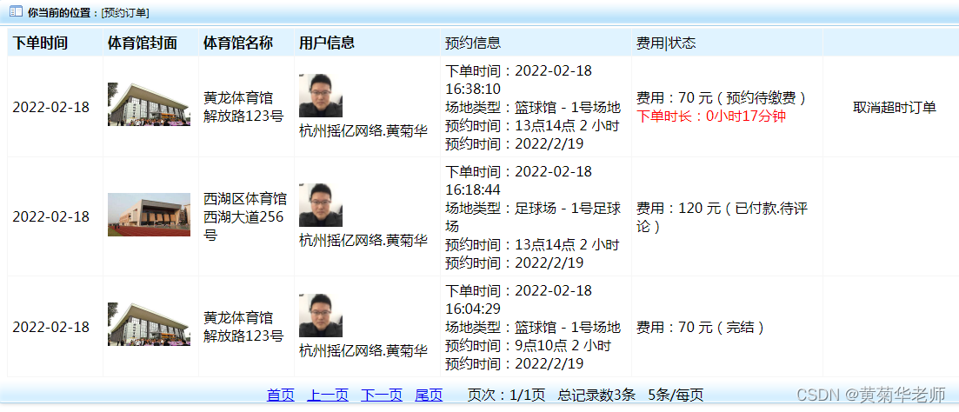Click 费用：70 元（完结）status text
Image resolution: width=959 pixels, height=412 pixels.
[703, 328]
